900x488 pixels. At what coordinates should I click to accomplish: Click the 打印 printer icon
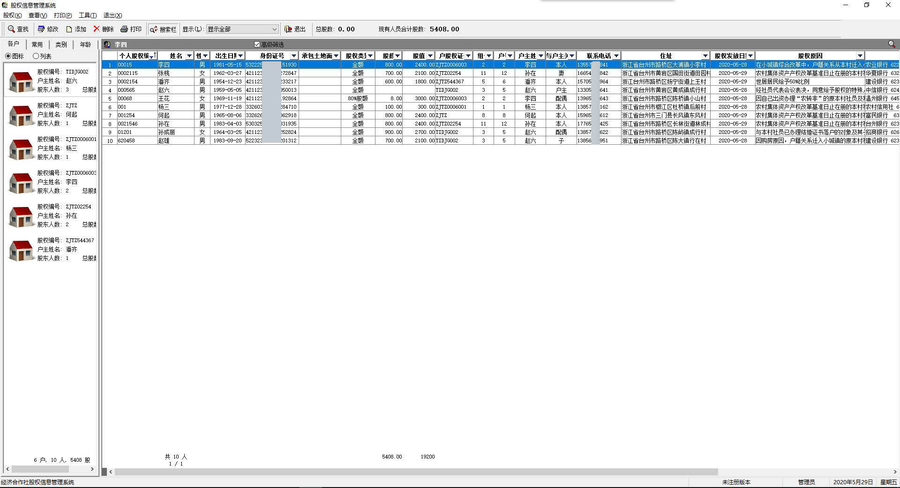pos(124,29)
